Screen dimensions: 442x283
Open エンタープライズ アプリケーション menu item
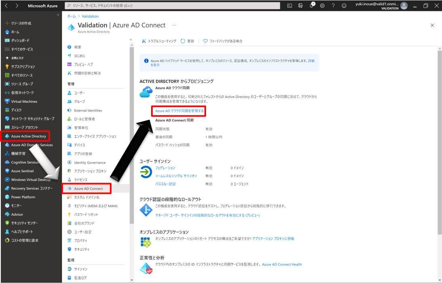92,136
